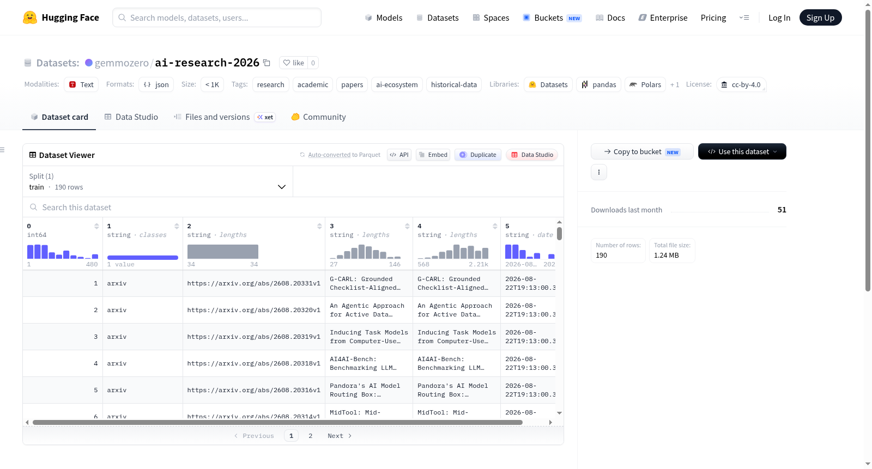This screenshot has height=469, width=872.
Task: Open the Use this dataset dropdown
Action: click(x=742, y=151)
